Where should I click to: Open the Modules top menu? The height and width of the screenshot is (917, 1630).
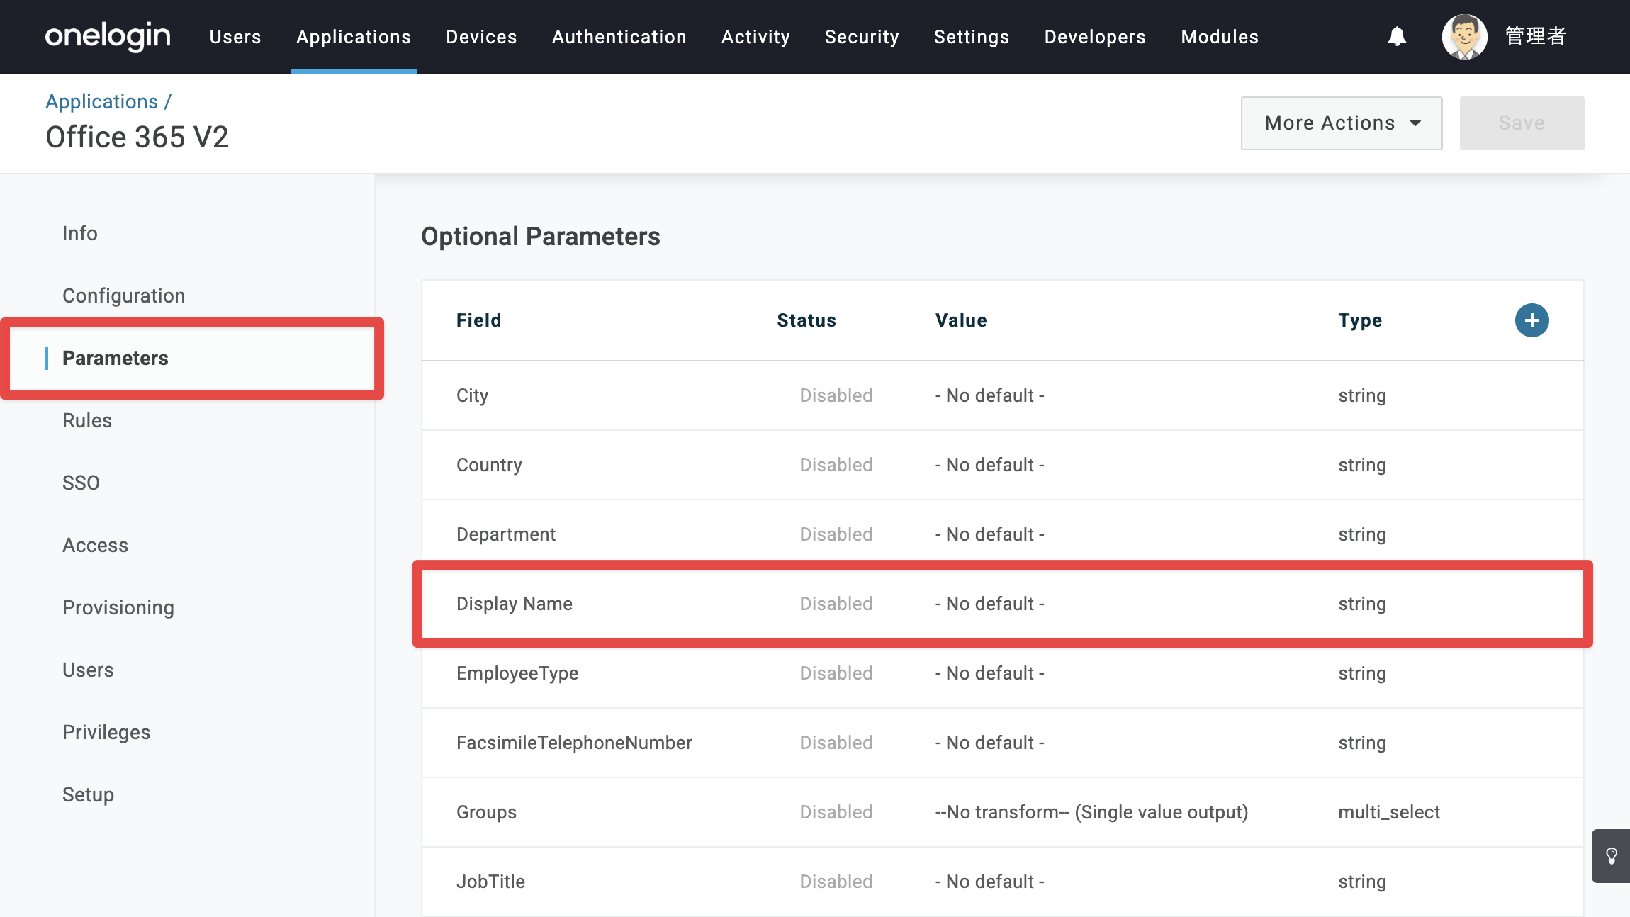[x=1220, y=37]
